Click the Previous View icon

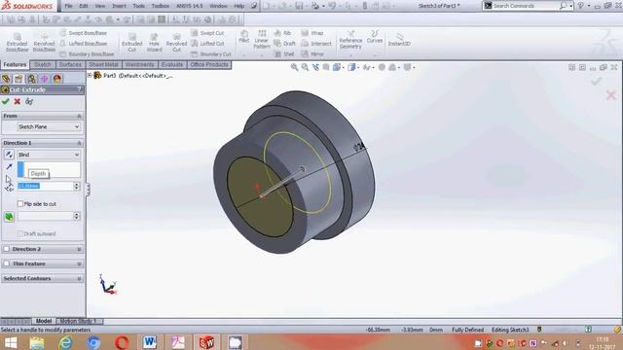coord(315,67)
